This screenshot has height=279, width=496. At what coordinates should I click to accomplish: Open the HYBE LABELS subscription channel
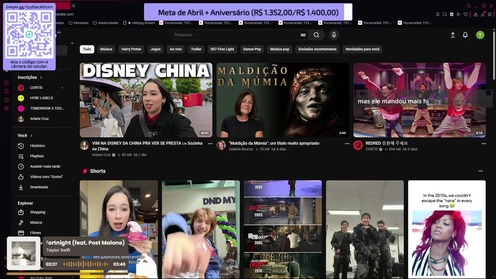[x=42, y=98]
